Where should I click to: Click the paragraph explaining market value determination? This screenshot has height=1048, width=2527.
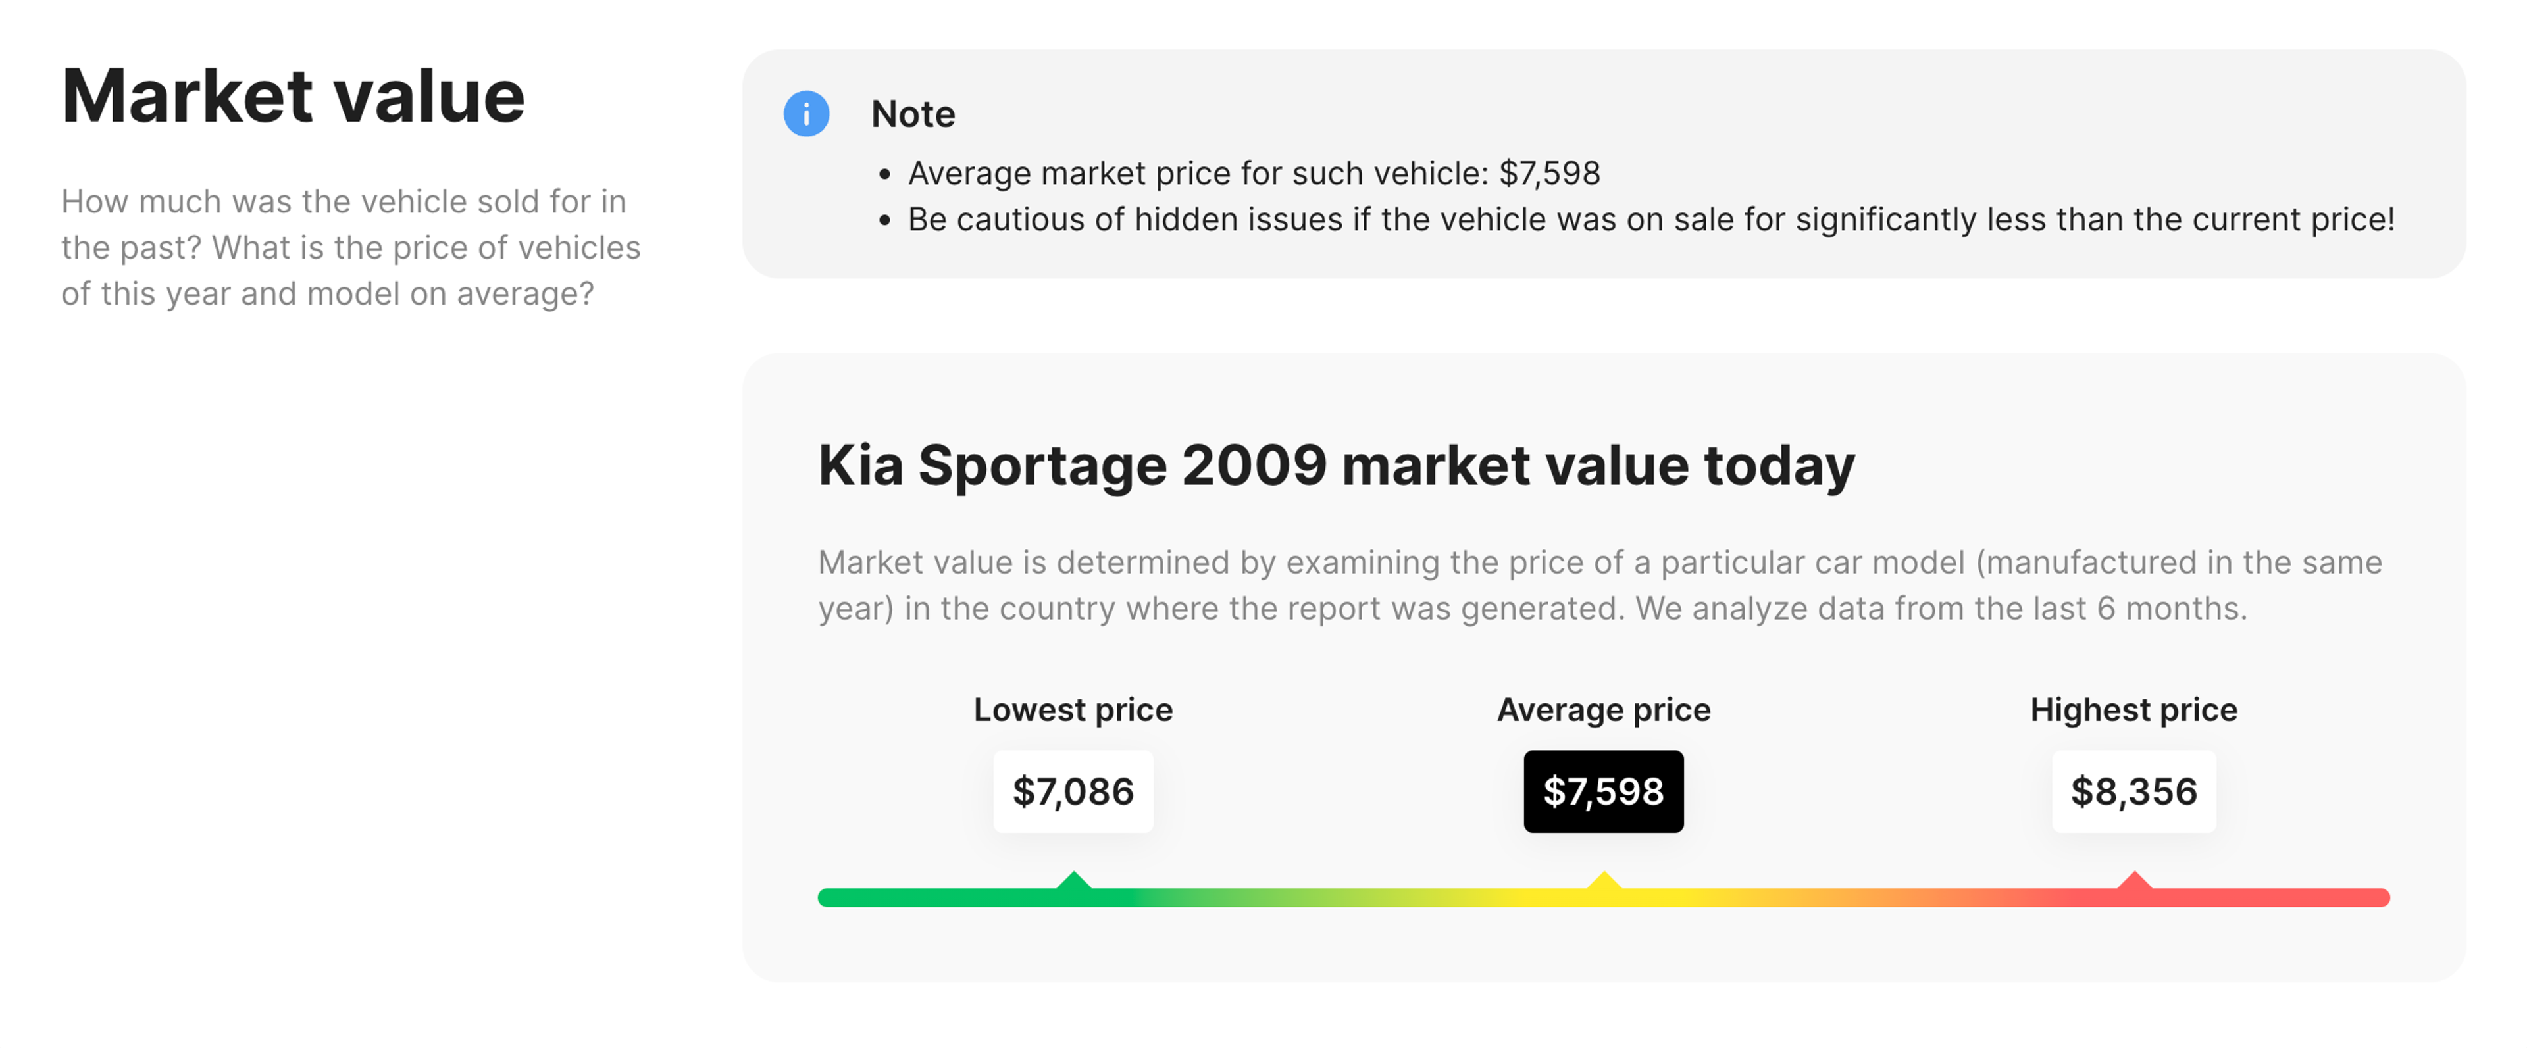point(1599,586)
